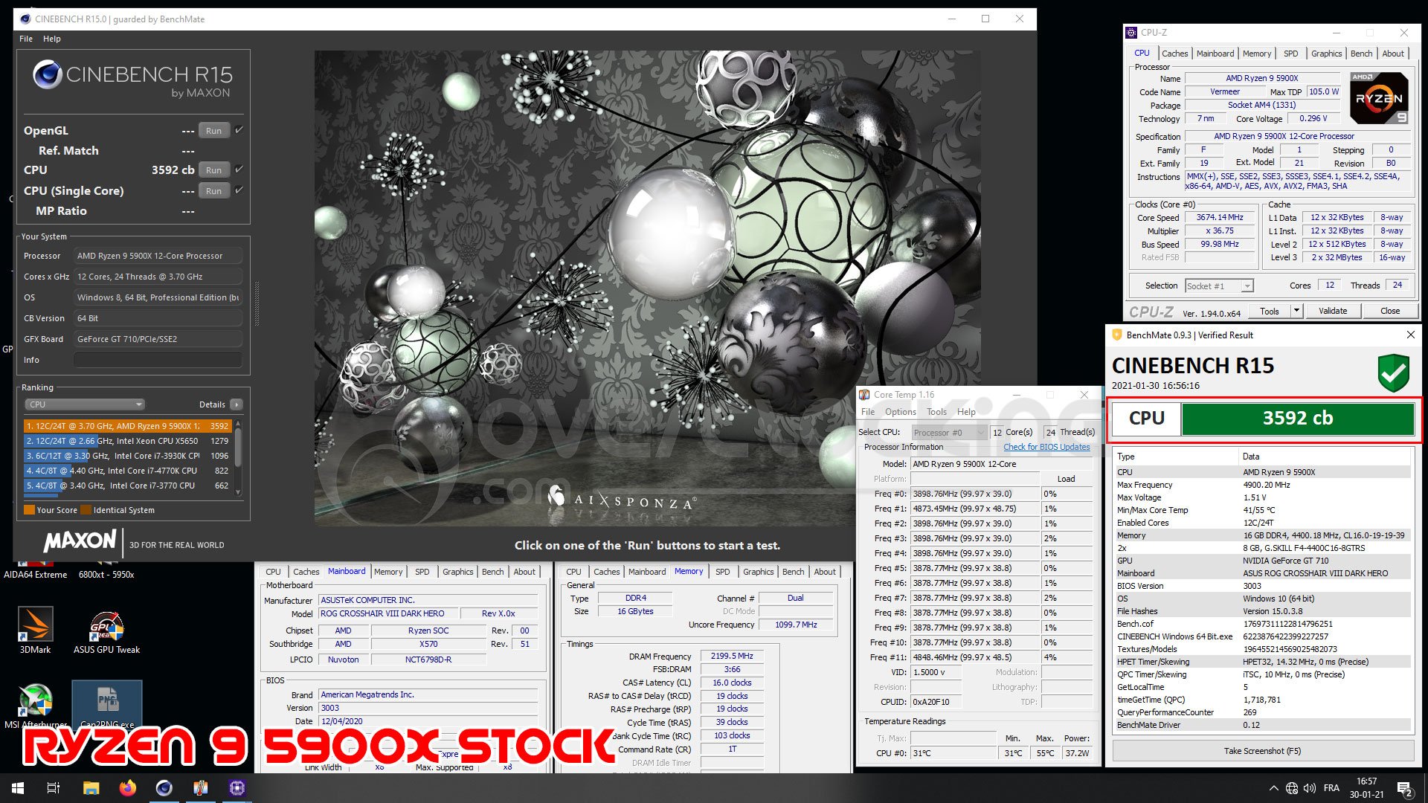Click the Info input field in Cinebench
The image size is (1428, 803).
tap(158, 360)
